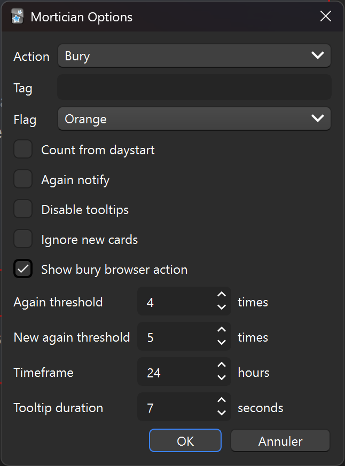Viewport: 345px width, 466px height.
Task: Click into the Tag text field
Action: pos(194,87)
